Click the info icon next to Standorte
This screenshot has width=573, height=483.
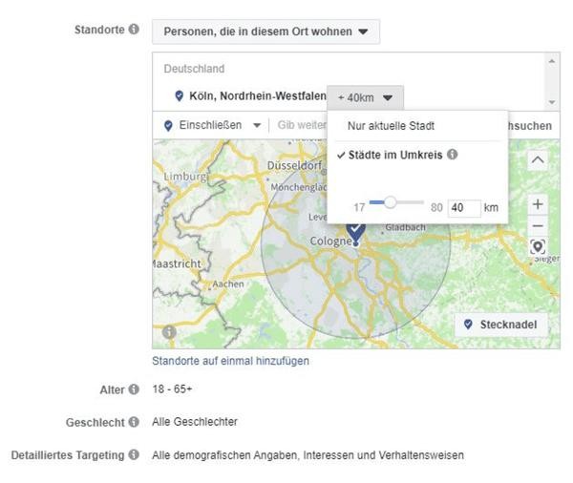click(134, 30)
